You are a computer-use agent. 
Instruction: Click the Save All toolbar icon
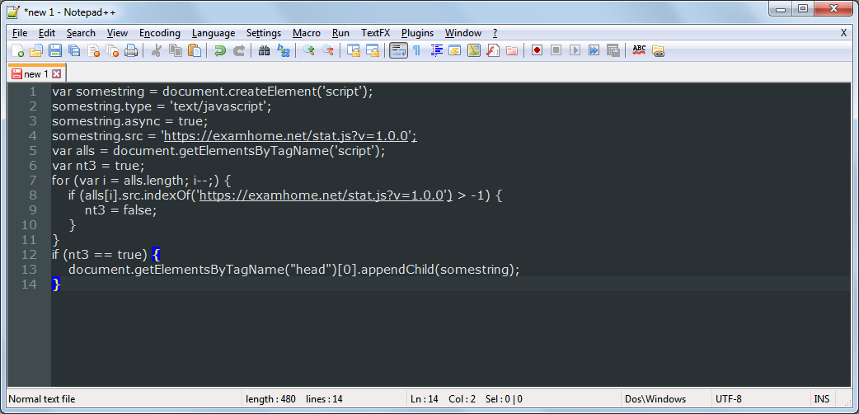74,51
